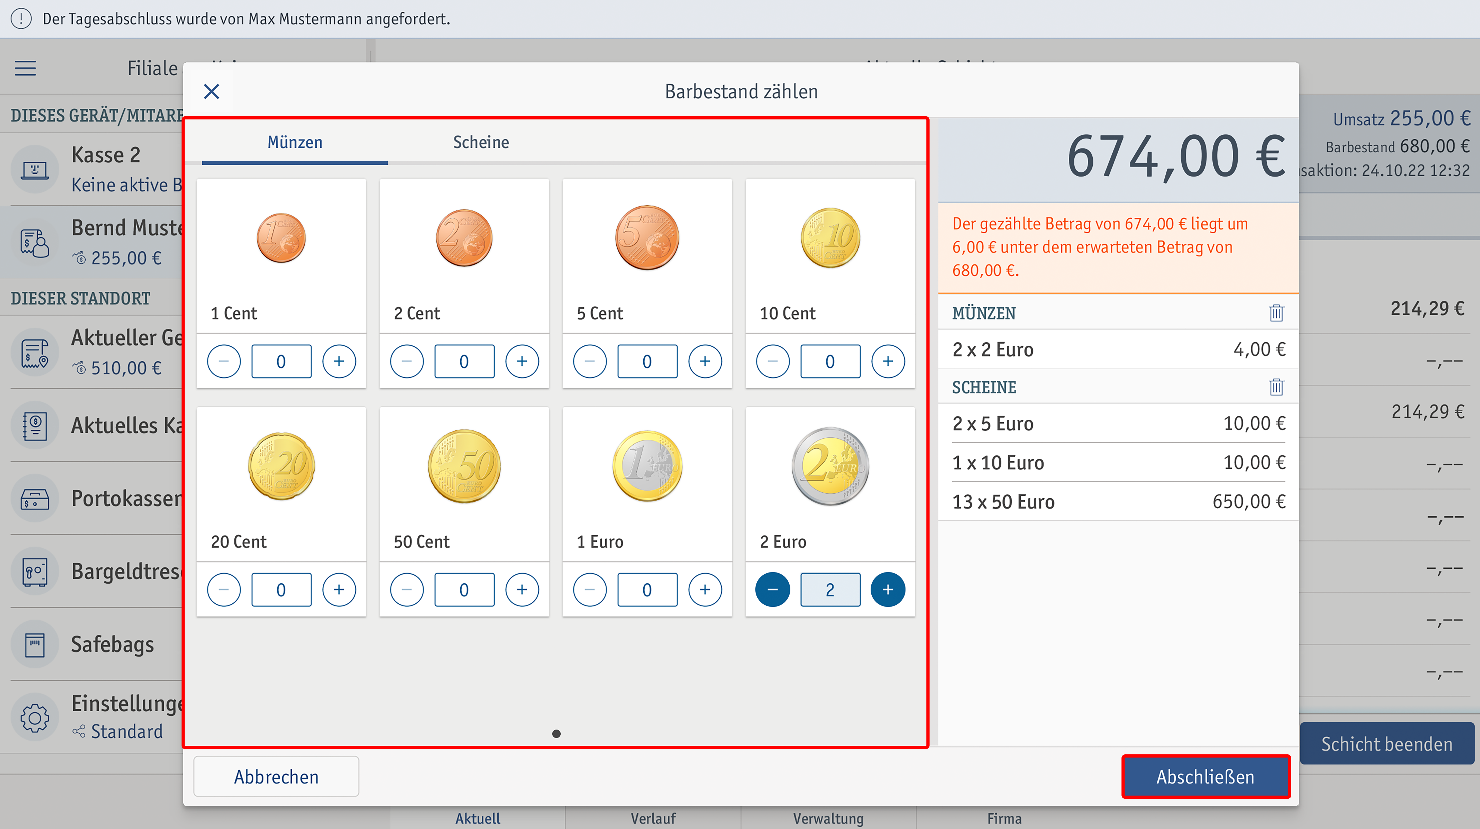Open Bargeldtresor icon in sidebar
Screen dimensions: 1480x829
click(35, 571)
